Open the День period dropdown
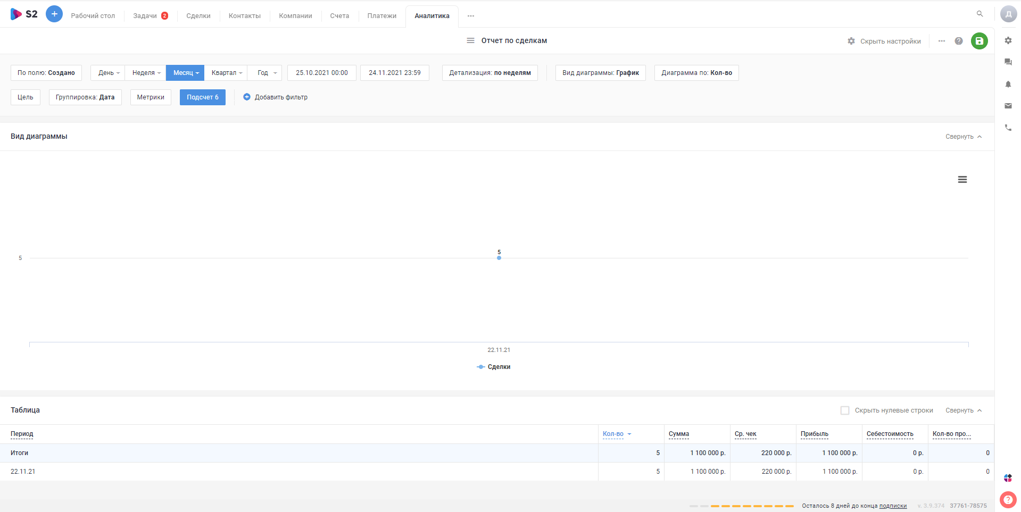Screen dimensions: 1021x512 [108, 73]
